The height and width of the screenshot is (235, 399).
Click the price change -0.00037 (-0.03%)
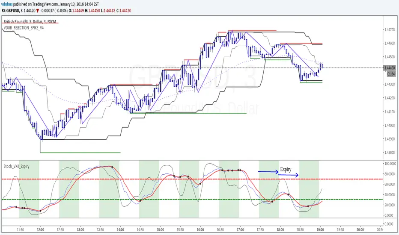54,11
